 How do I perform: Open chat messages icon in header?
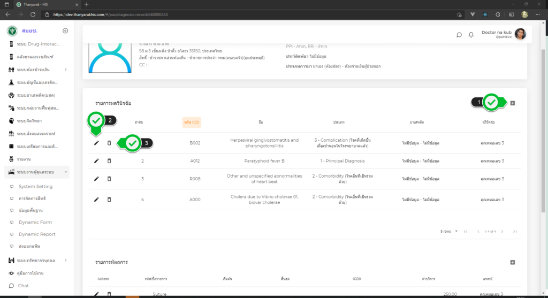point(459,35)
